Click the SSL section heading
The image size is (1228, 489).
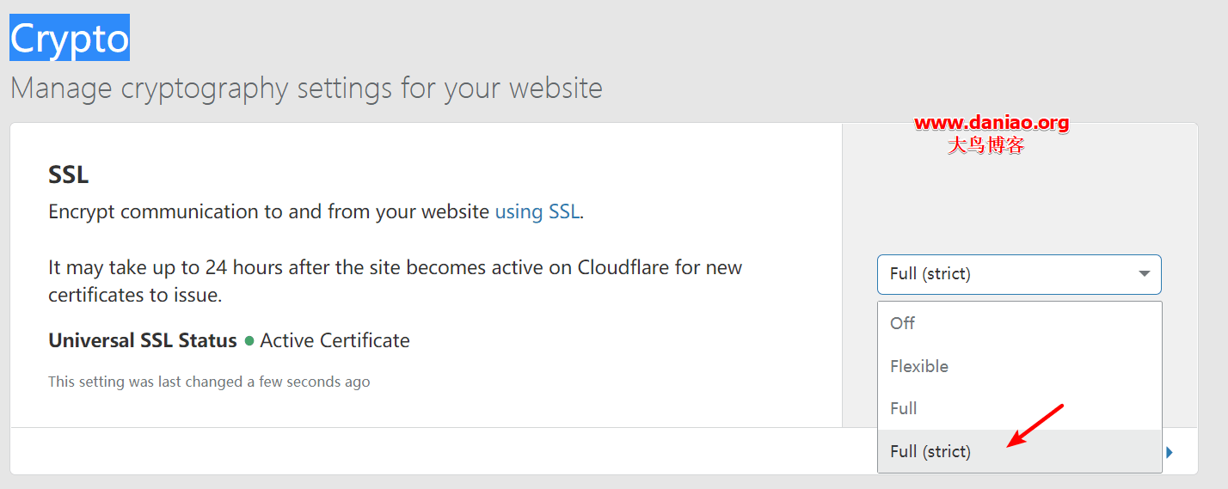69,174
